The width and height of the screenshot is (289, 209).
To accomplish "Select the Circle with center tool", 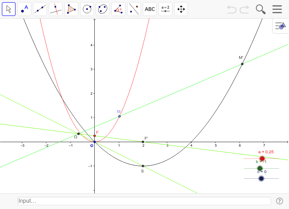I will (x=87, y=9).
